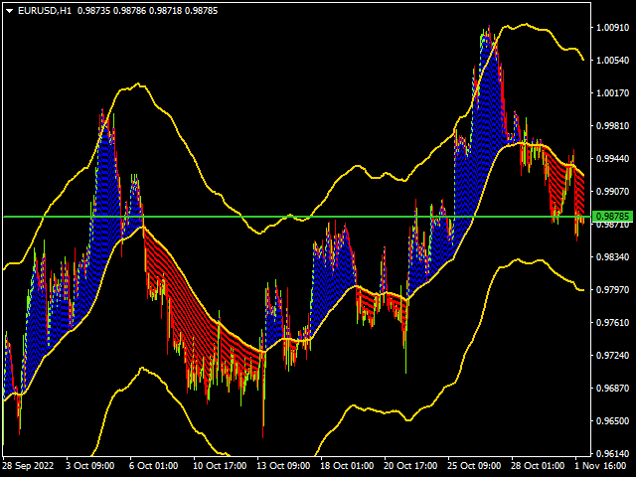Click price level 0.99810 on the scale

(612, 126)
